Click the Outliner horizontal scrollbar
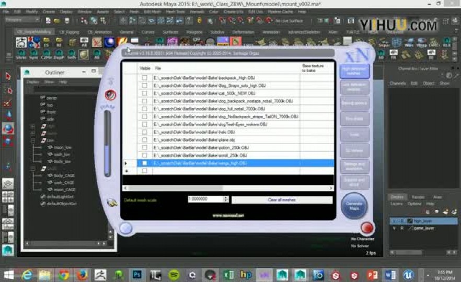This screenshot has width=461, height=282. click(65, 243)
